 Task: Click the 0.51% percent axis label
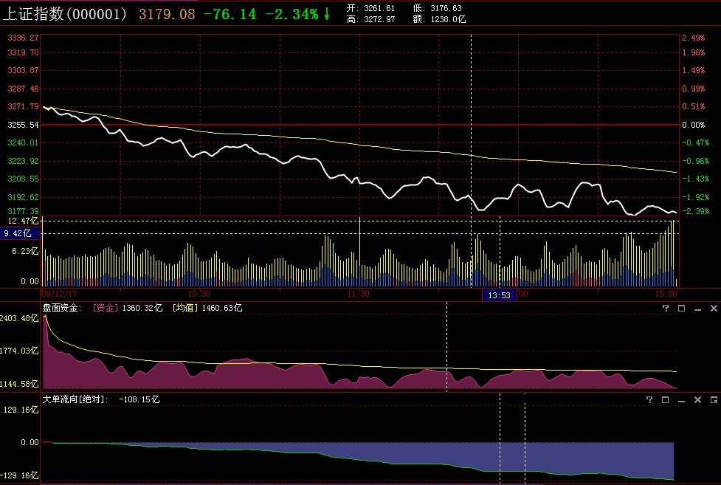point(694,106)
